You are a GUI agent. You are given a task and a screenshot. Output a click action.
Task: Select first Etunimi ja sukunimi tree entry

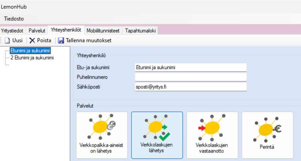[x=30, y=51]
